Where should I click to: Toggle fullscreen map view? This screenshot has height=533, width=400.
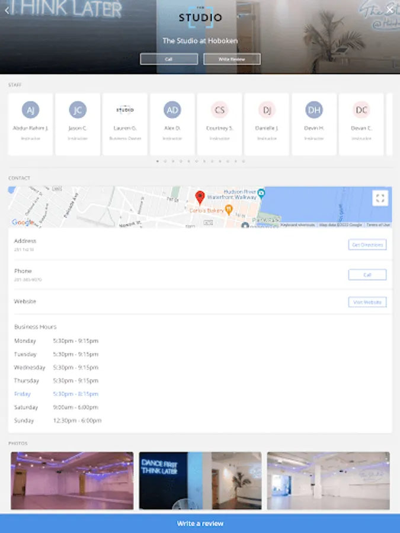tap(380, 198)
